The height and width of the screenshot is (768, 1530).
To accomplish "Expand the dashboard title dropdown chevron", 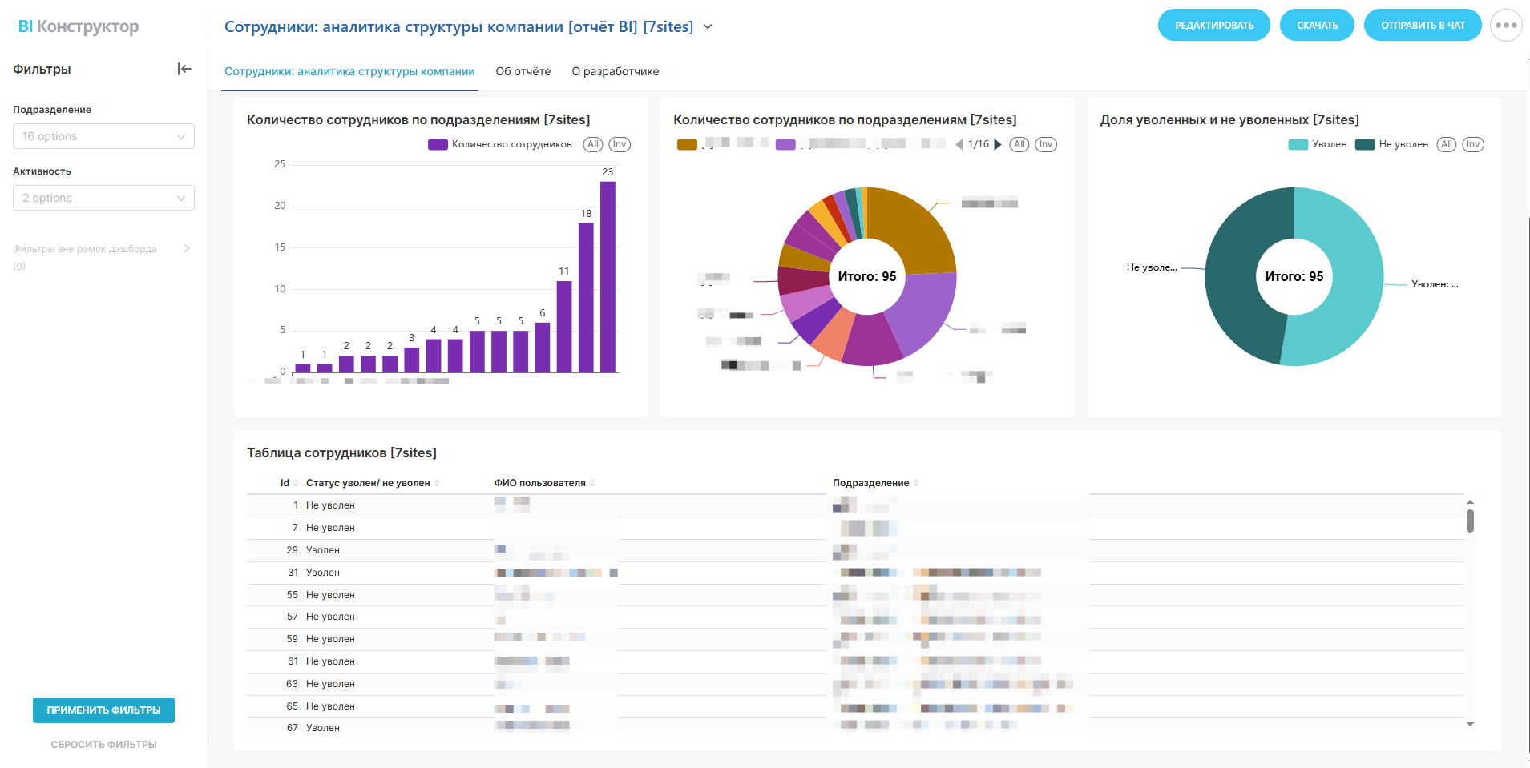I will point(708,26).
